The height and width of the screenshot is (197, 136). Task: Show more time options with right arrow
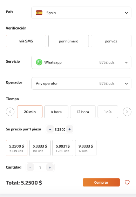[127, 112]
